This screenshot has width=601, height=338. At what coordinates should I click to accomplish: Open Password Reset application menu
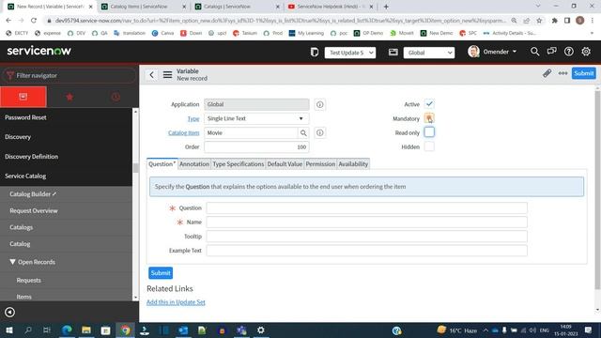tap(25, 117)
